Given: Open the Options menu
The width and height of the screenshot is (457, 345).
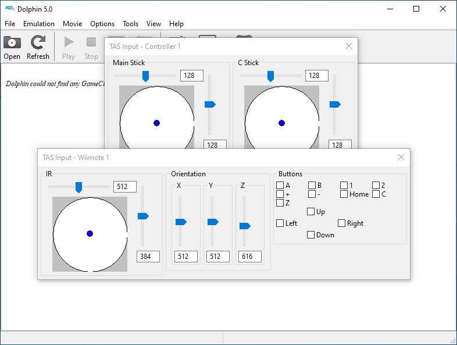Looking at the screenshot, I should coord(102,24).
